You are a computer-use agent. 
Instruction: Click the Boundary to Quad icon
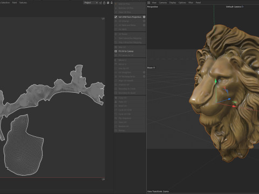116,93
